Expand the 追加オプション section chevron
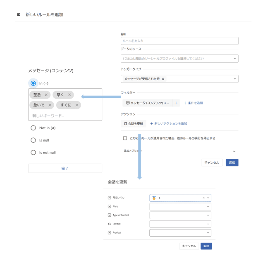 click(x=234, y=151)
